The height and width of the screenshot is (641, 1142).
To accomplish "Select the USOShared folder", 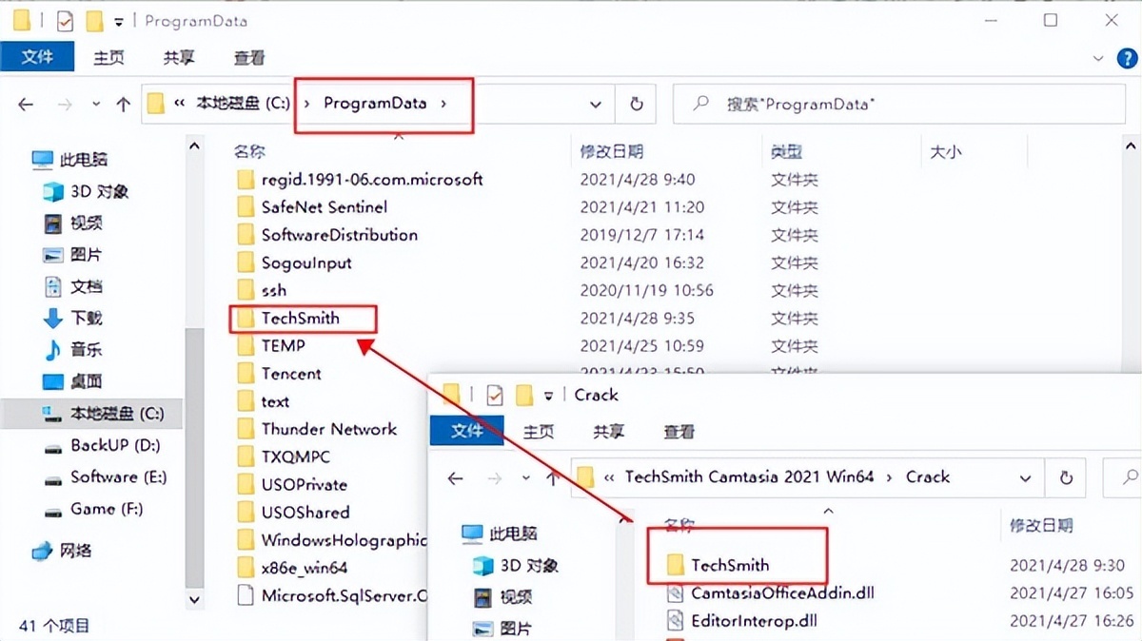I will (x=292, y=512).
